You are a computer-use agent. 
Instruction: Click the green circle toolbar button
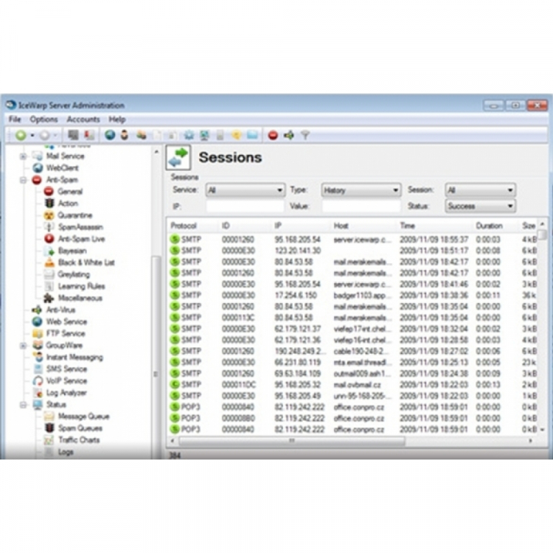(x=21, y=135)
